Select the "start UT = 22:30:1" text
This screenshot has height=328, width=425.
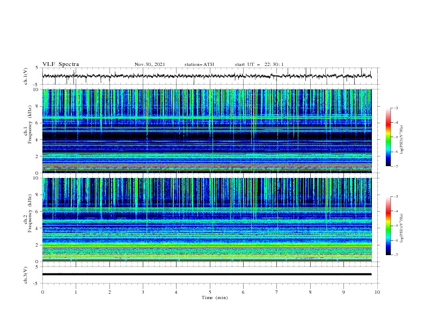(x=259, y=64)
